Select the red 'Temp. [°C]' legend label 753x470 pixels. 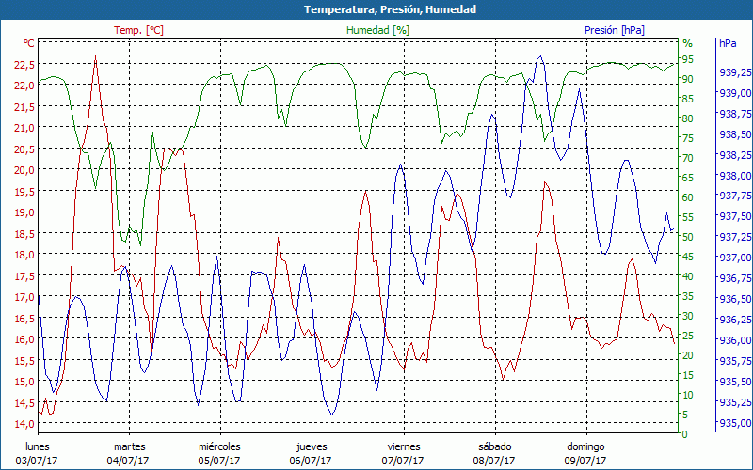coord(138,30)
